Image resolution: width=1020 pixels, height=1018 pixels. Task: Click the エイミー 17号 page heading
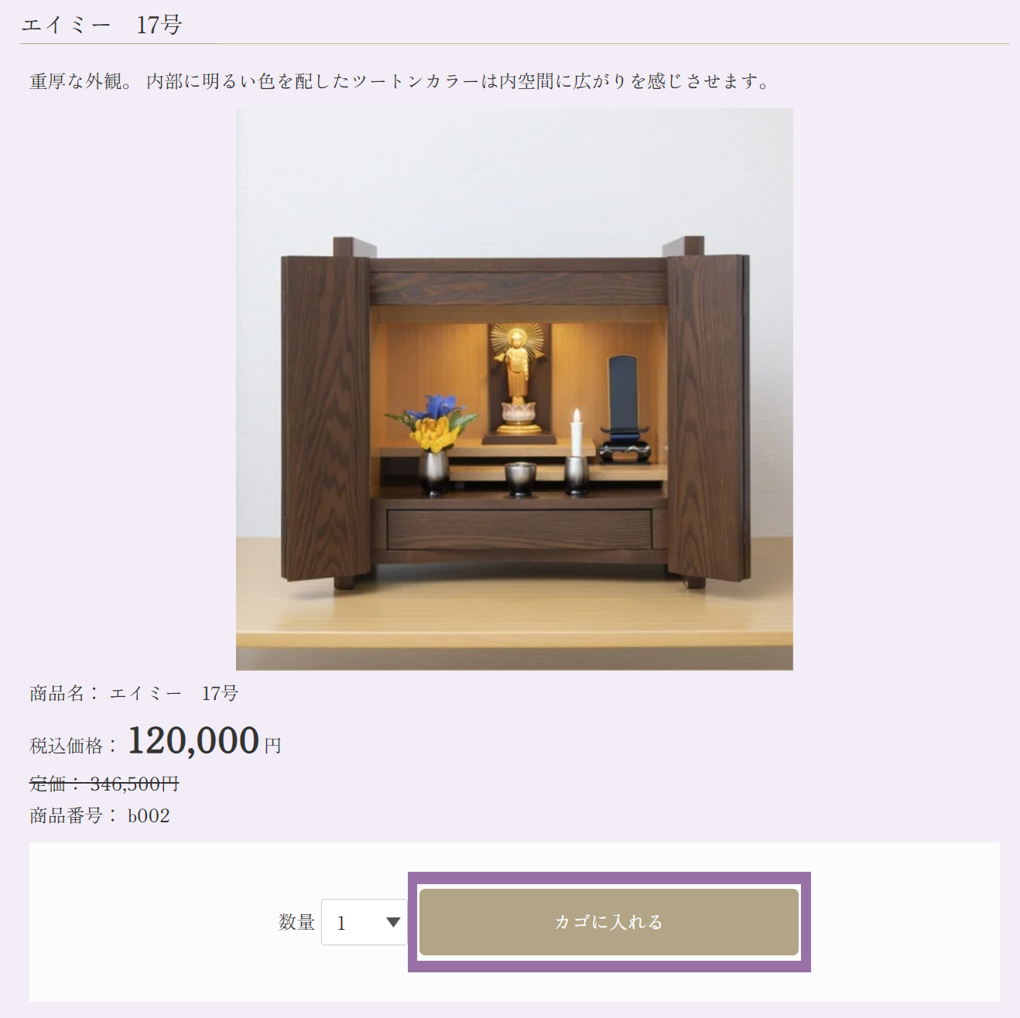pos(101,25)
